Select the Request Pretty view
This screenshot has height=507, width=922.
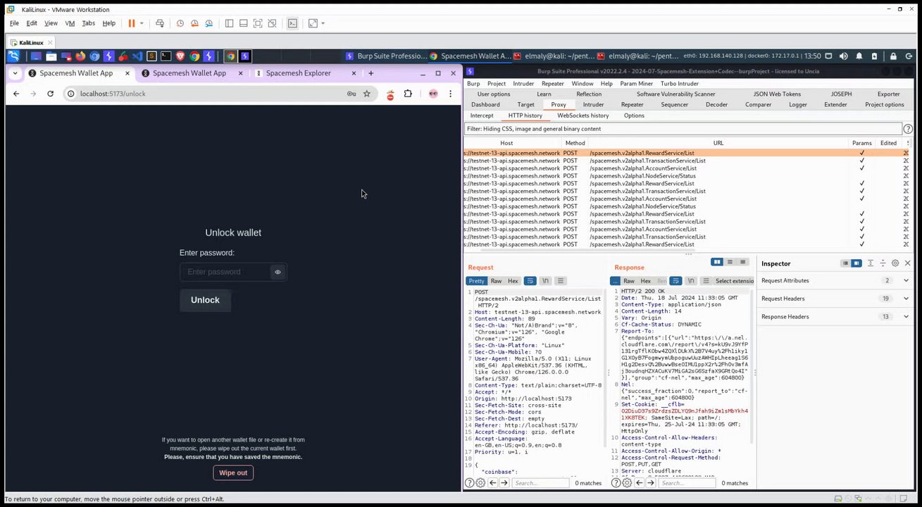[476, 281]
